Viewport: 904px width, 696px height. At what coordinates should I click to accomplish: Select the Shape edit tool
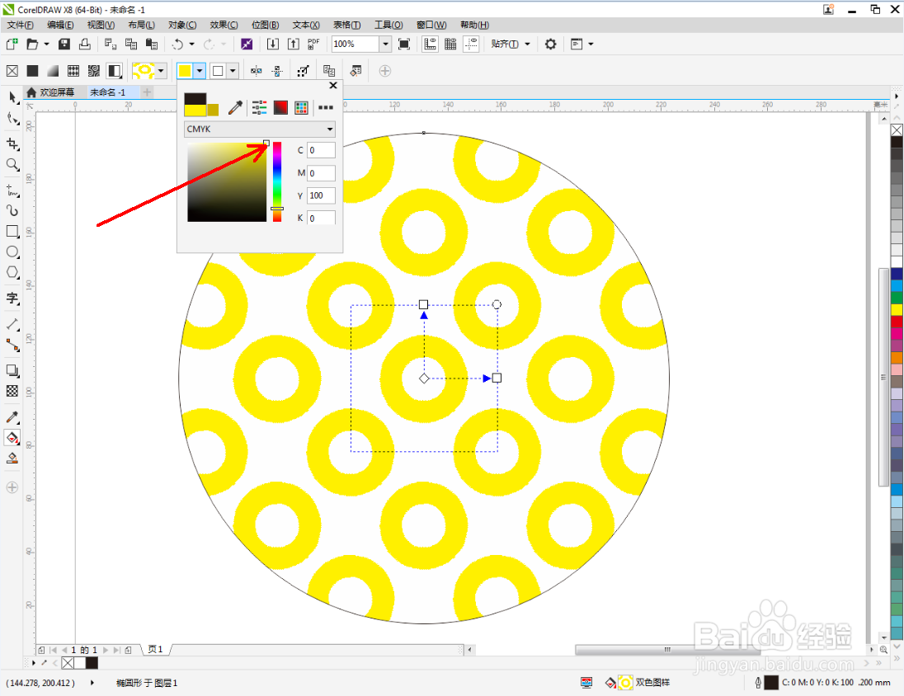click(12, 119)
